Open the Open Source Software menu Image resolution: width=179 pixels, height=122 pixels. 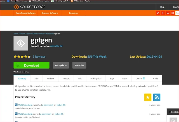point(25,13)
